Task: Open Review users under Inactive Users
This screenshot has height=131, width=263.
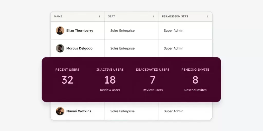Action: (x=110, y=90)
